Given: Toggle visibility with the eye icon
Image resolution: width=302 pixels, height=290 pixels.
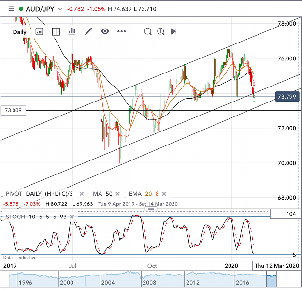Looking at the screenshot, I should pos(105,31).
